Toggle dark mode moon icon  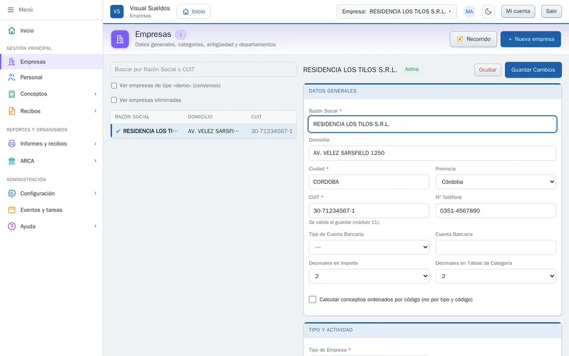pyautogui.click(x=488, y=11)
